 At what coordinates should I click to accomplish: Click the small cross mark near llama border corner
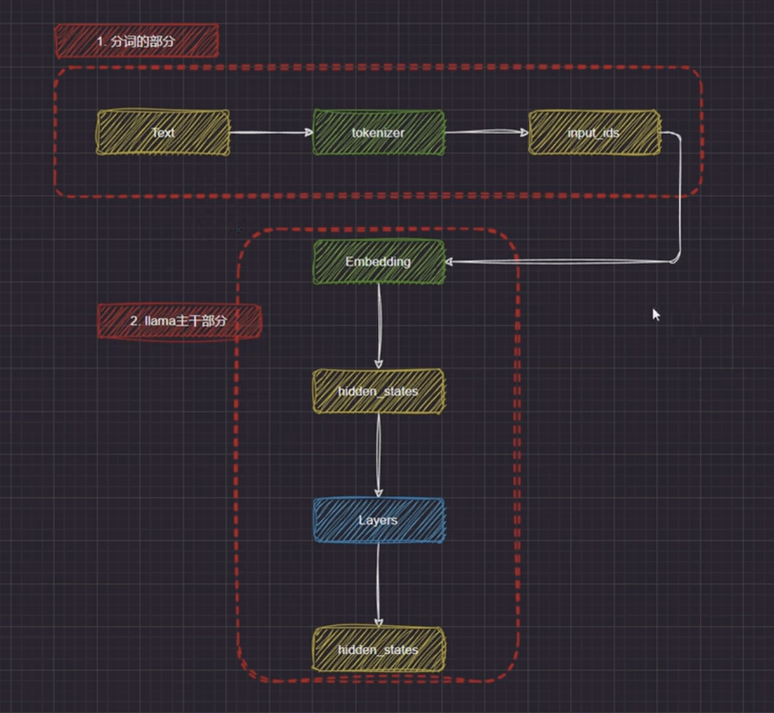tap(239, 230)
